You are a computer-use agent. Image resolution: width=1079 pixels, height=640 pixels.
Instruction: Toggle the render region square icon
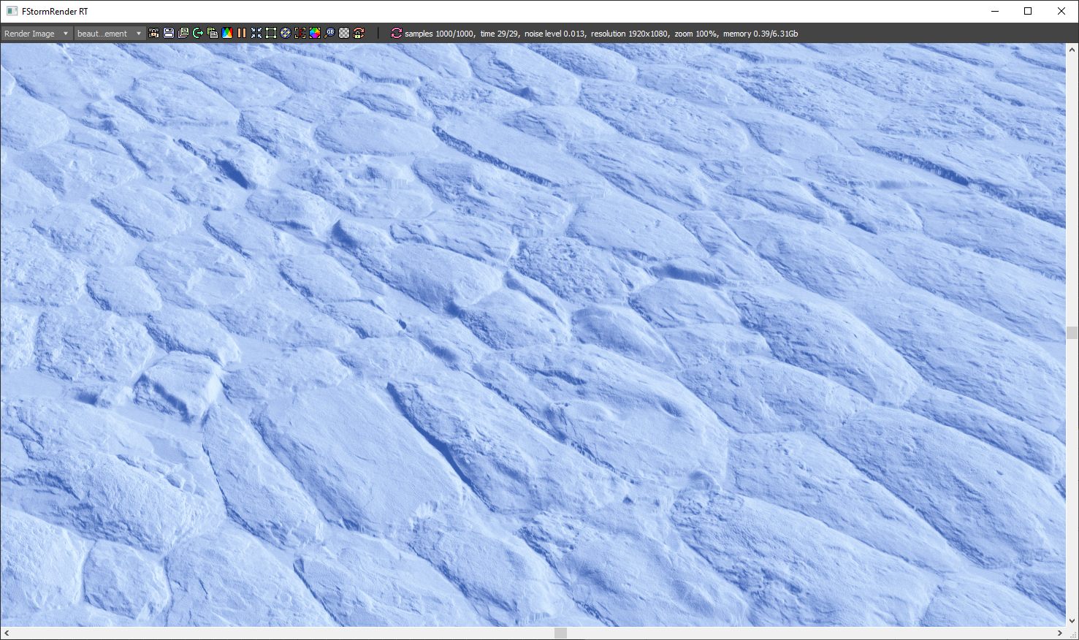pos(271,34)
